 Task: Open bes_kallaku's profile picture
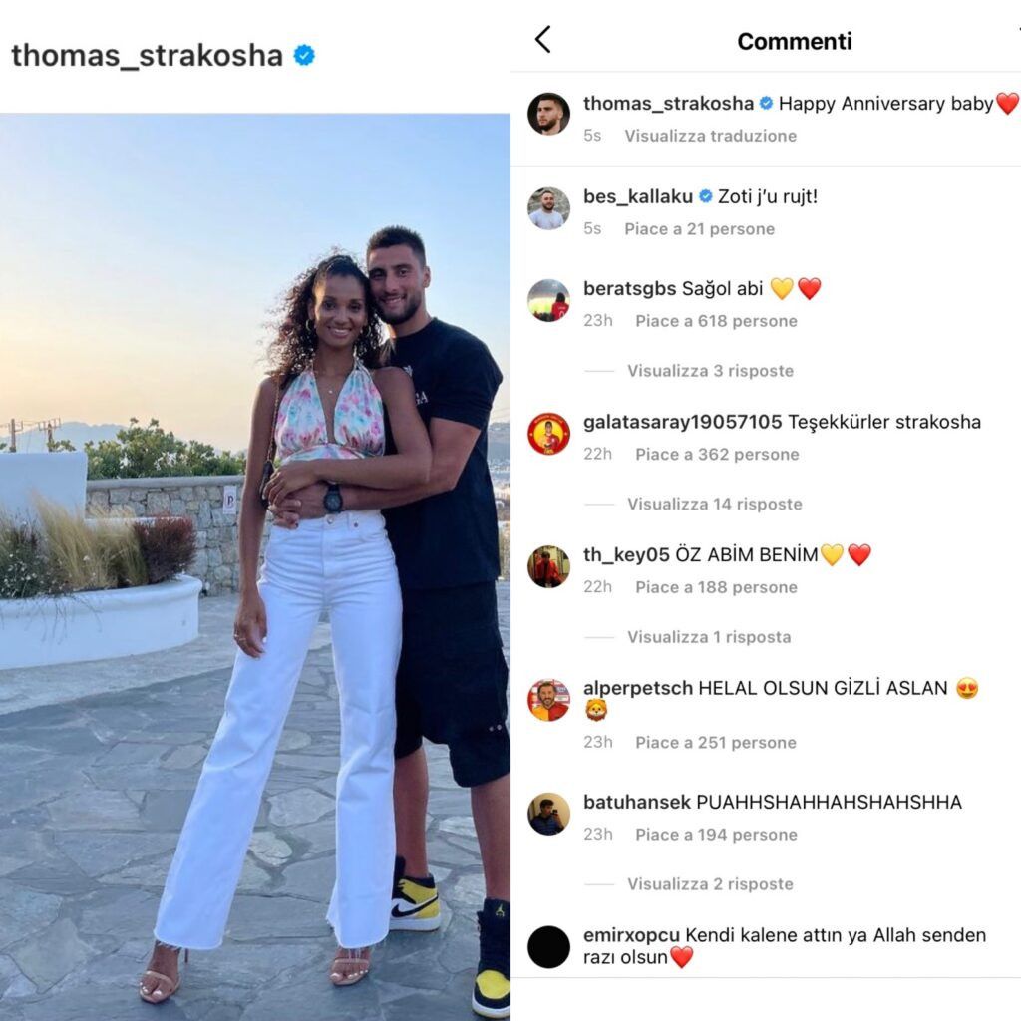coord(548,208)
